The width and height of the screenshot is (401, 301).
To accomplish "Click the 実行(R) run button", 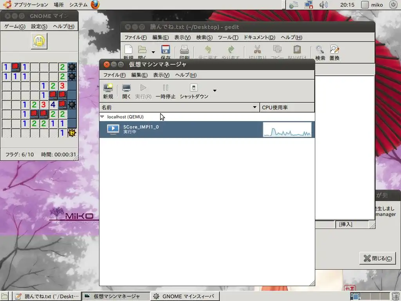I will 143,91.
